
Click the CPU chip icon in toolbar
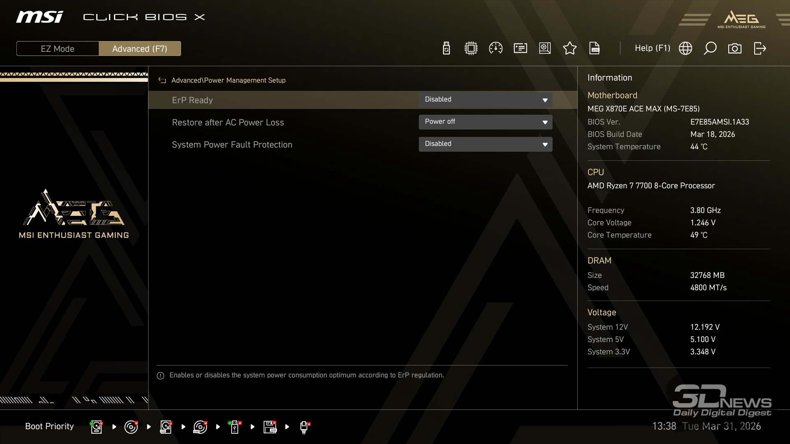pyautogui.click(x=471, y=49)
